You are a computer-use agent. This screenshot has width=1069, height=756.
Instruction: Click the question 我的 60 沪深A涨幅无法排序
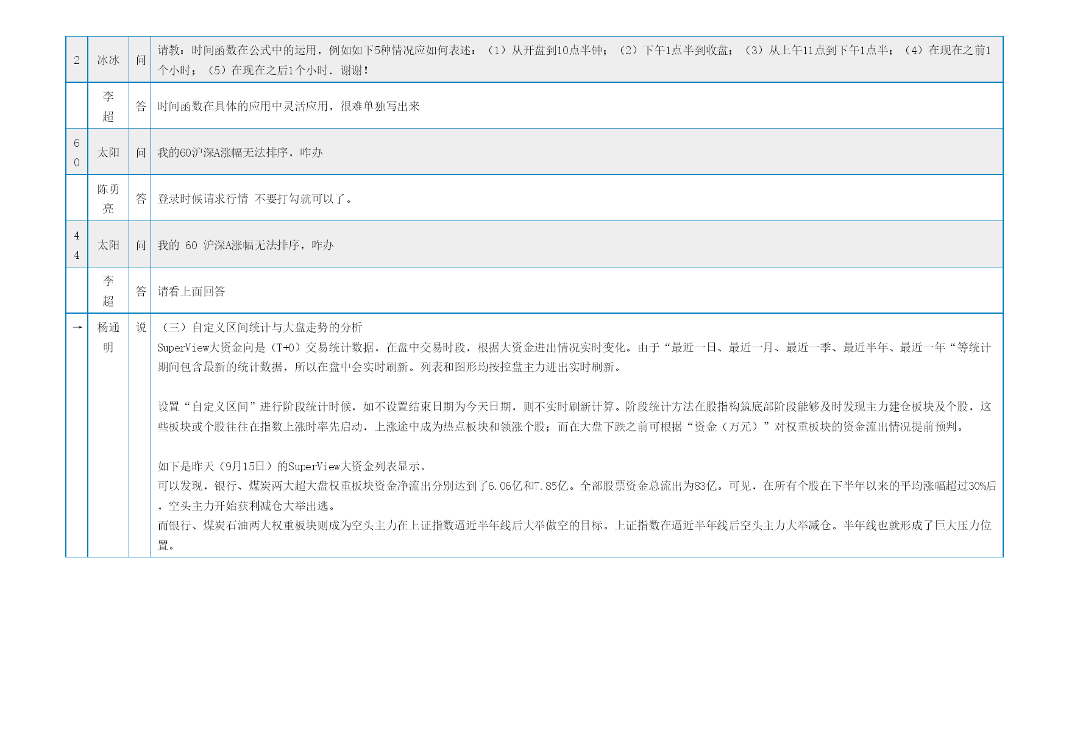coord(246,245)
